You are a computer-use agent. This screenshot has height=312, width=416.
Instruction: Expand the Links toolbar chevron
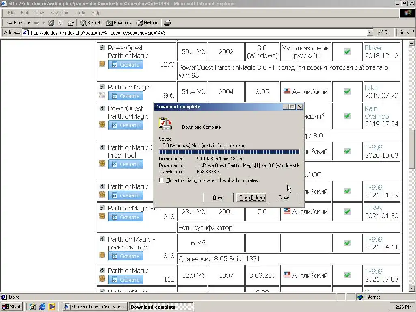click(413, 32)
